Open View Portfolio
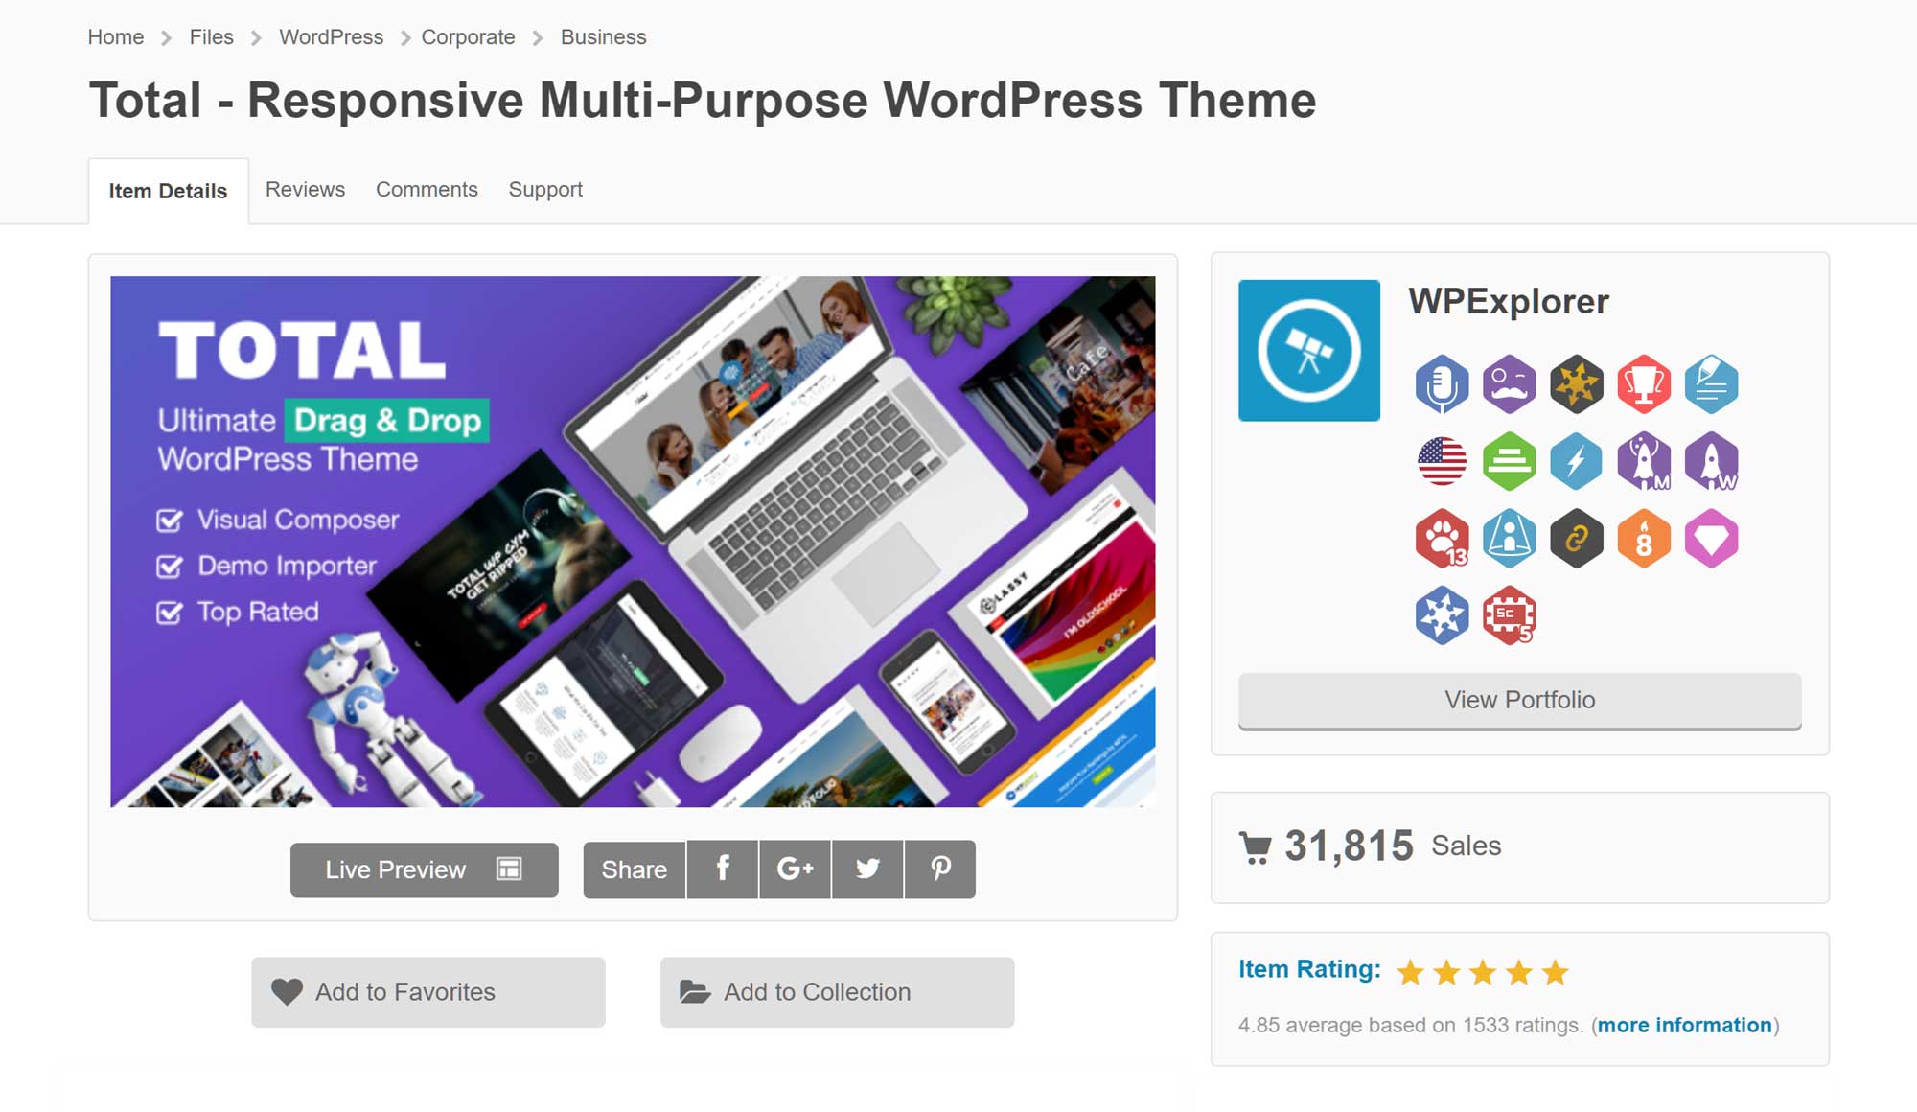The image size is (1917, 1112). pos(1520,701)
